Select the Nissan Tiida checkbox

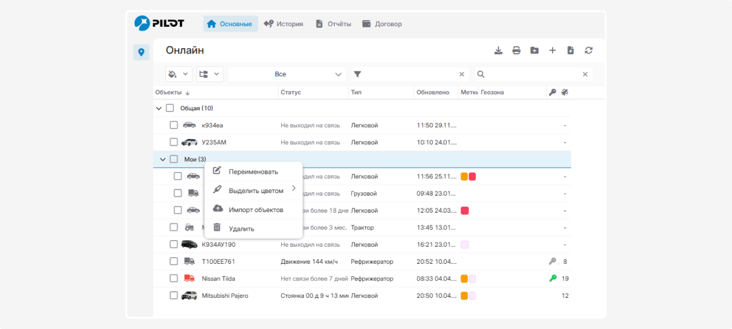174,278
